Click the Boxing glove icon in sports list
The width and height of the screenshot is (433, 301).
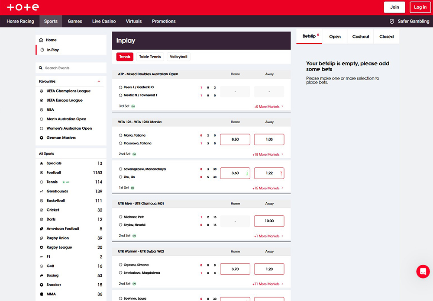coord(42,275)
